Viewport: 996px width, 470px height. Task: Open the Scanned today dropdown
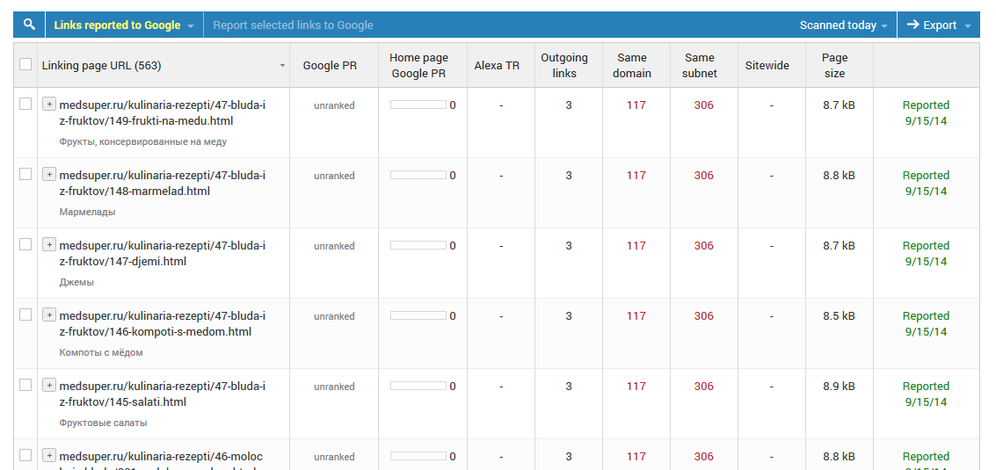pos(844,25)
